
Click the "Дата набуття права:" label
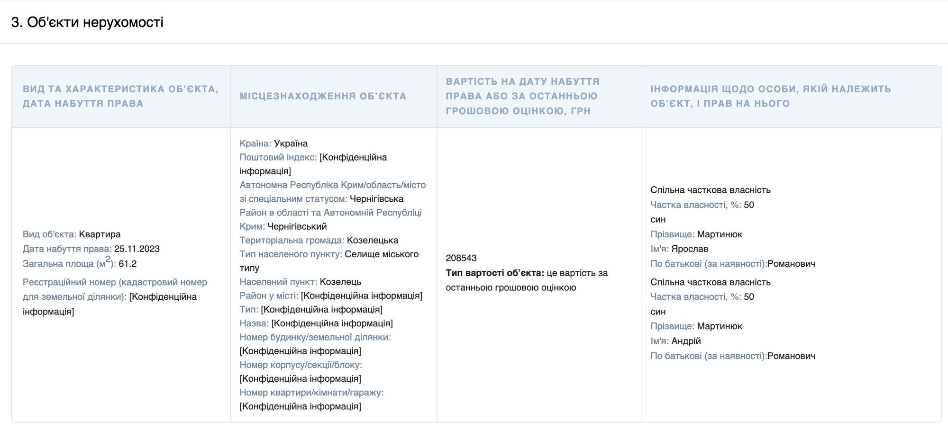tap(67, 249)
